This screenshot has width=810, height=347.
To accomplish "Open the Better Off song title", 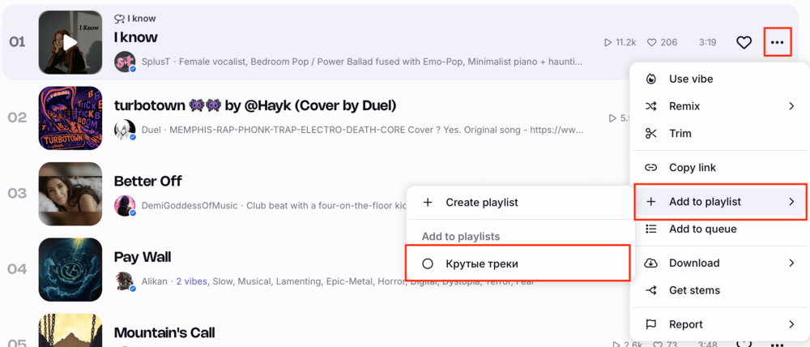I will pyautogui.click(x=147, y=182).
